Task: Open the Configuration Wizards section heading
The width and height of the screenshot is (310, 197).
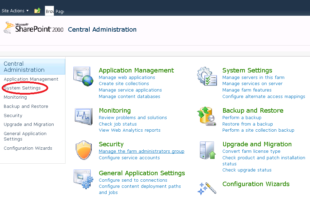Action: pyautogui.click(x=256, y=184)
